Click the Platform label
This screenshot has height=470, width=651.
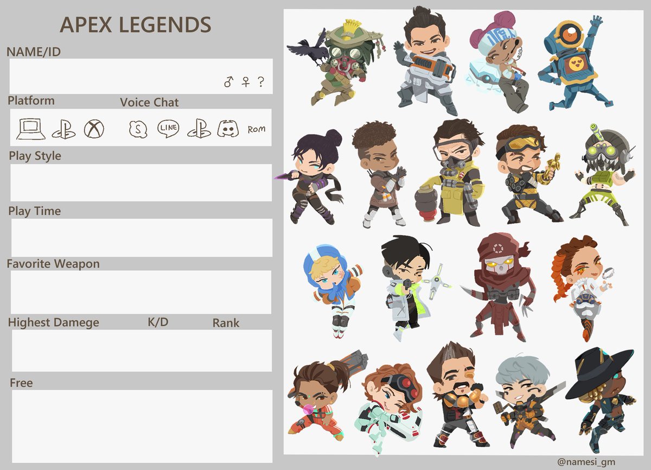click(31, 101)
